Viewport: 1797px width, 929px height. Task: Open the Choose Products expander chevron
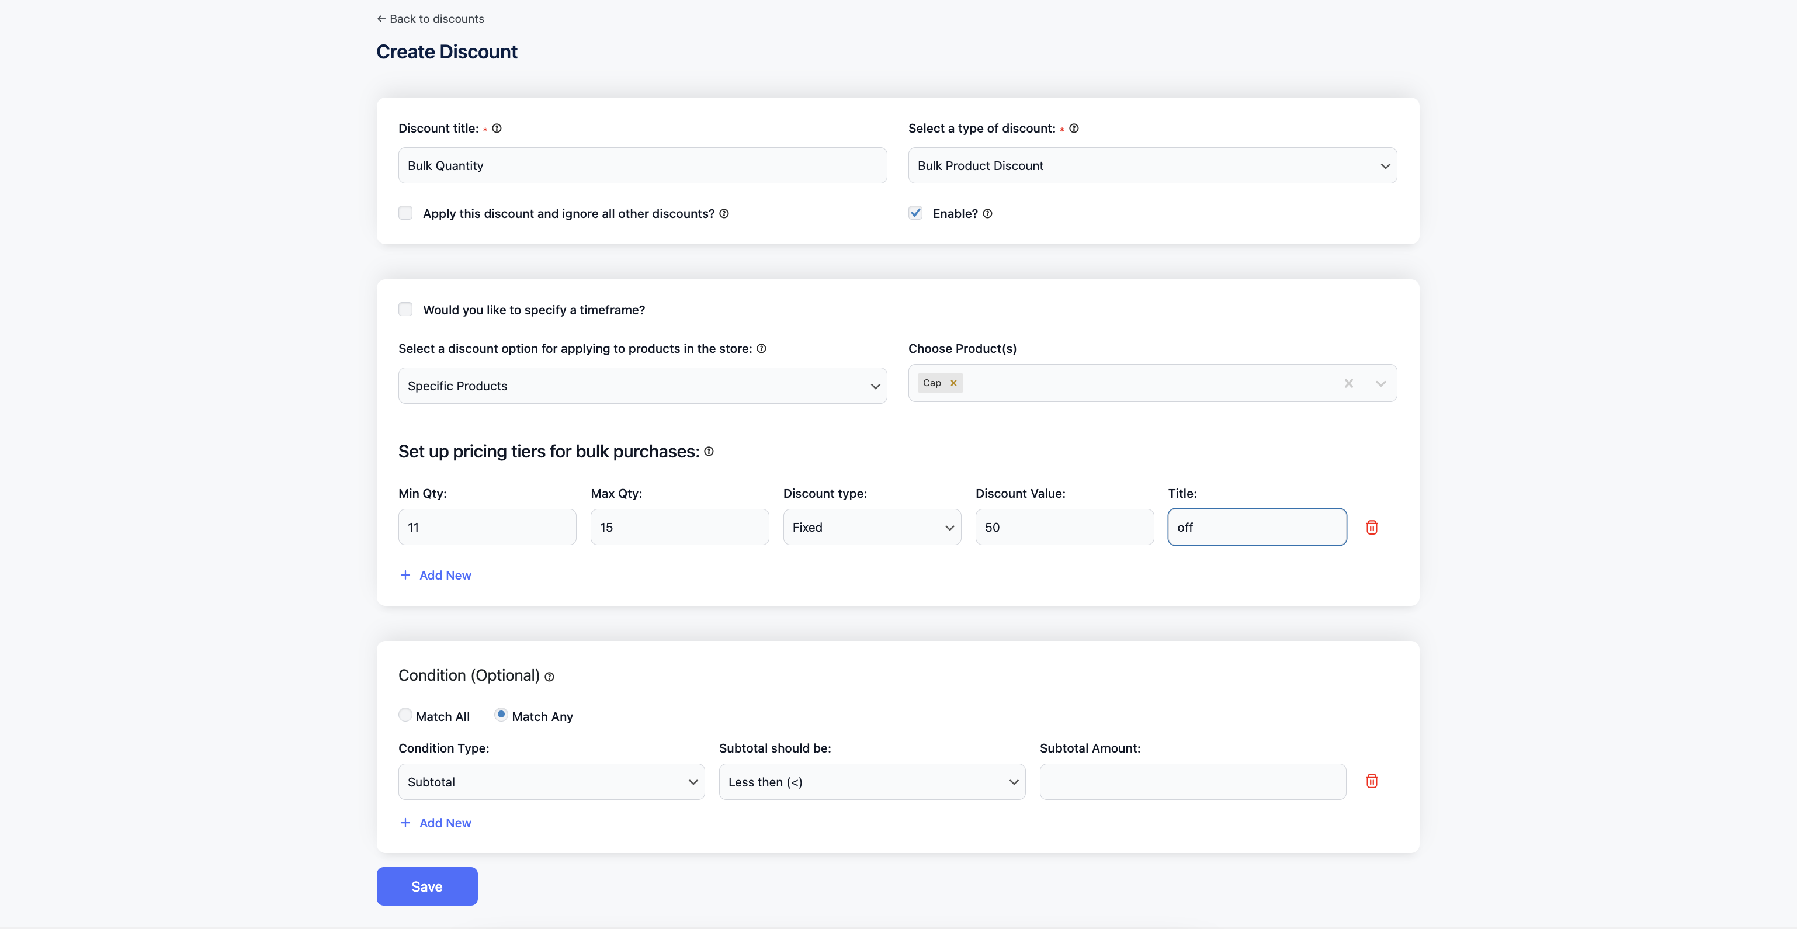(1380, 383)
